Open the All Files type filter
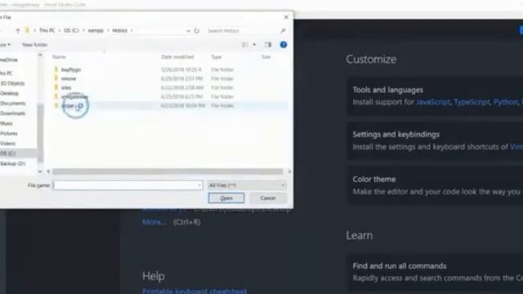 (x=247, y=185)
